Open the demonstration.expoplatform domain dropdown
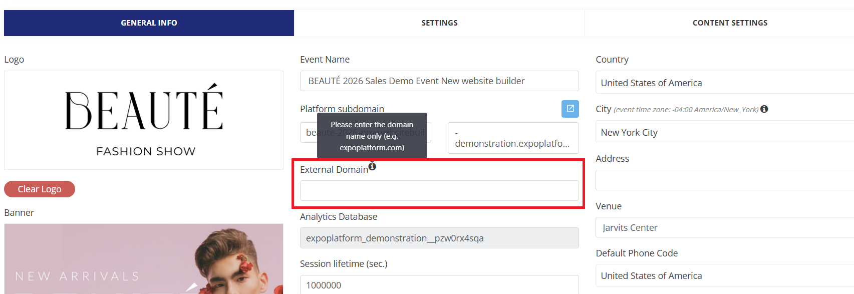This screenshot has width=854, height=294. point(513,138)
